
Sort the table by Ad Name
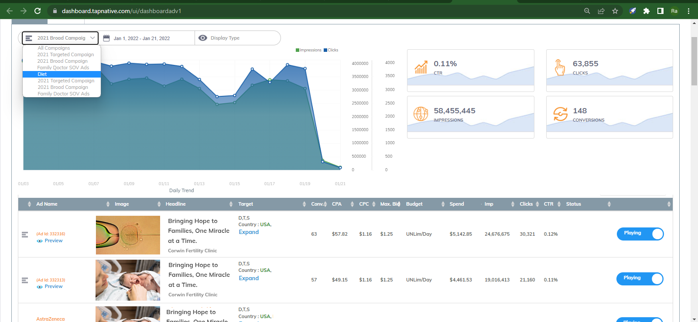click(108, 204)
